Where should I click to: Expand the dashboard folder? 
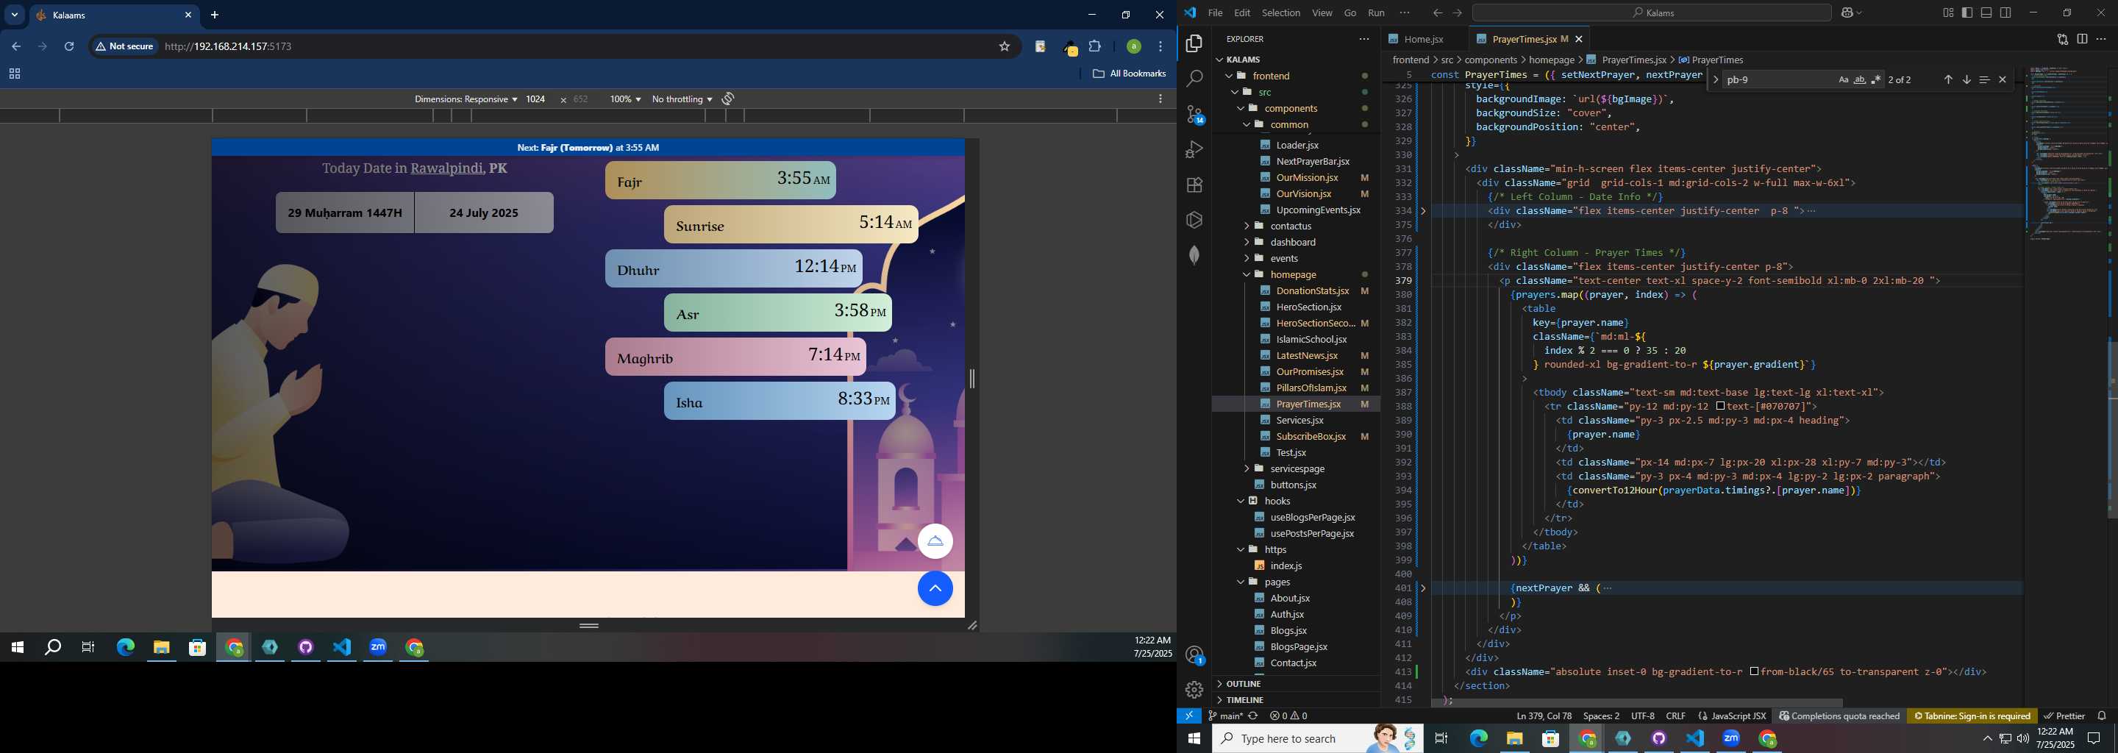pyautogui.click(x=1293, y=243)
